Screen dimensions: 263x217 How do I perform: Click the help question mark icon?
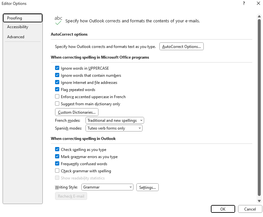click(244, 3)
